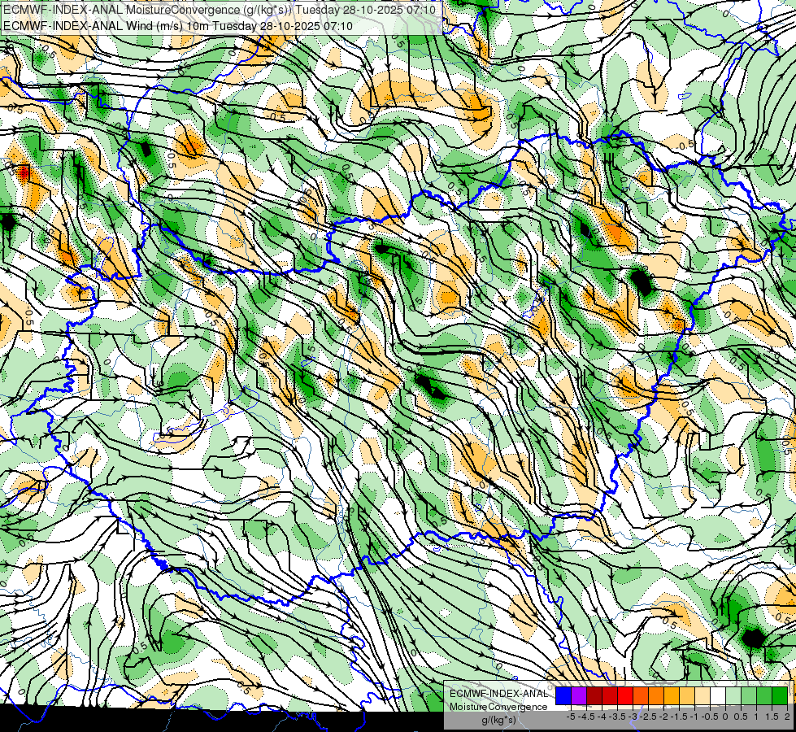Pick the palest green legend swatch
The height and width of the screenshot is (732, 796).
tap(733, 695)
